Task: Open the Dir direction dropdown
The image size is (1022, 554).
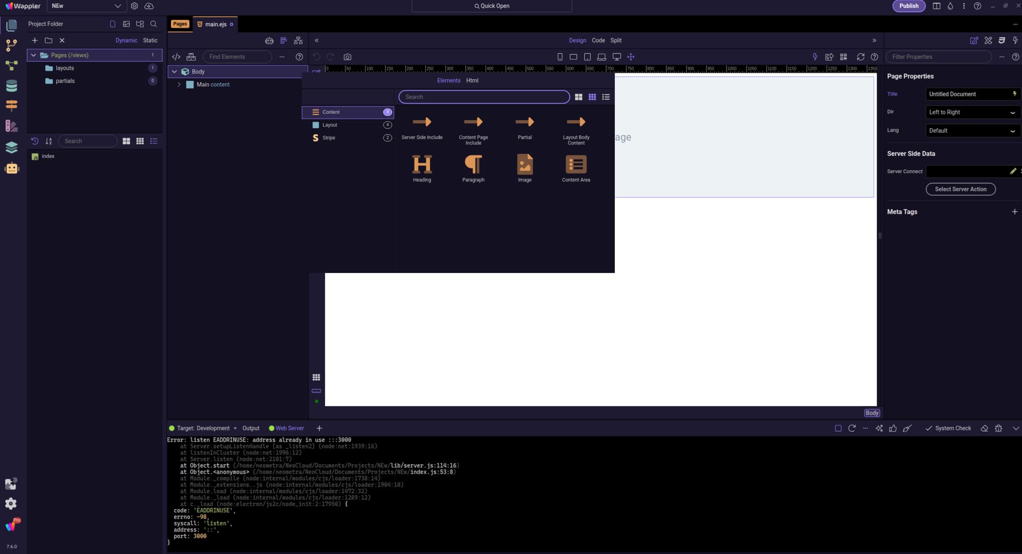Action: [972, 112]
